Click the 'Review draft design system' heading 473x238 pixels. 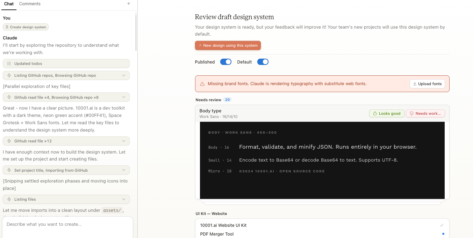coord(234,17)
